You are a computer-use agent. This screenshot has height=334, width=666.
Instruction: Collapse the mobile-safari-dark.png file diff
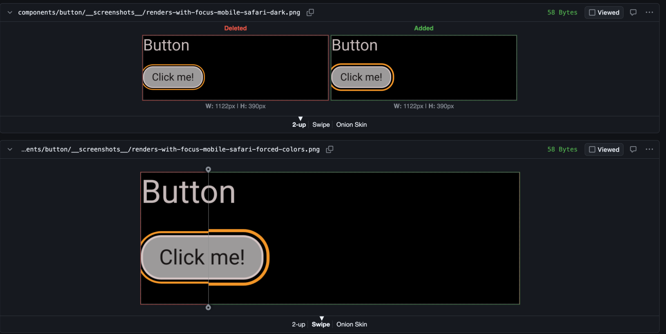10,13
